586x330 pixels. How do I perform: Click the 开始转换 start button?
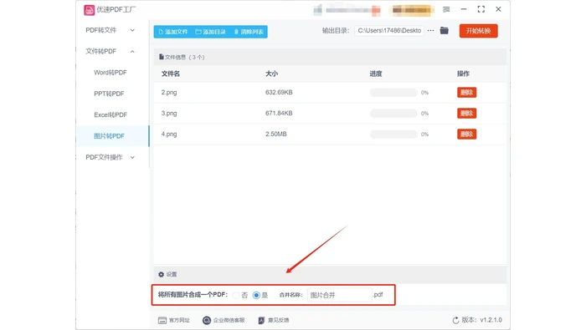tap(478, 31)
